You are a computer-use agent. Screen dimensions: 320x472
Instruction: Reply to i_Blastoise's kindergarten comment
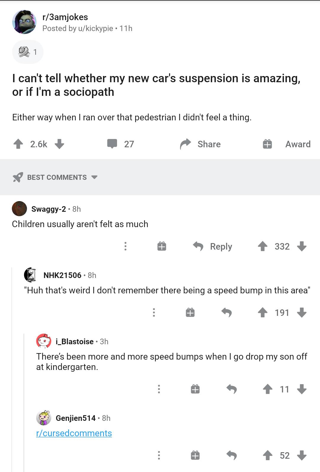click(232, 389)
